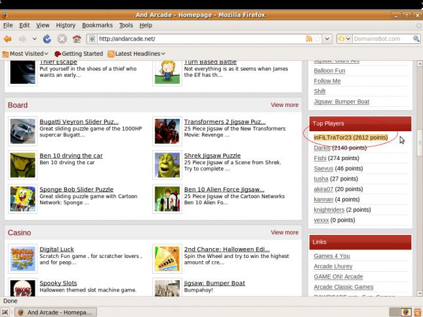This screenshot has width=423, height=317.
Task: Click the Forward arrow navigation button
Action: tap(22, 39)
